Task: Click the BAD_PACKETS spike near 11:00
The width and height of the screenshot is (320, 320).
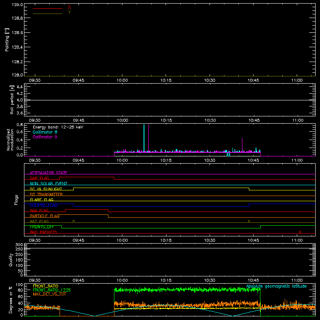Action: (x=300, y=232)
